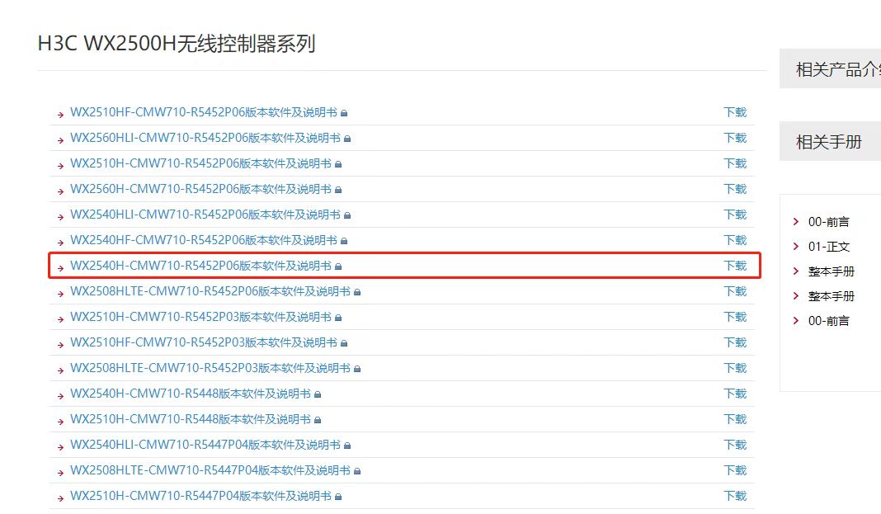Click lock icon beside WX2540H-CMW710-R5448 link

coord(318,394)
